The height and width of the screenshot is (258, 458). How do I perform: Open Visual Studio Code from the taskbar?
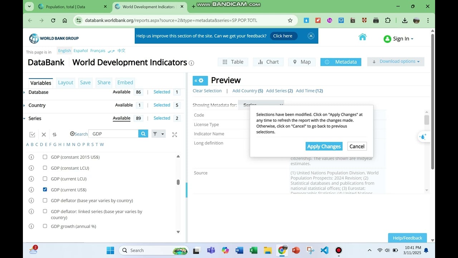point(325,250)
